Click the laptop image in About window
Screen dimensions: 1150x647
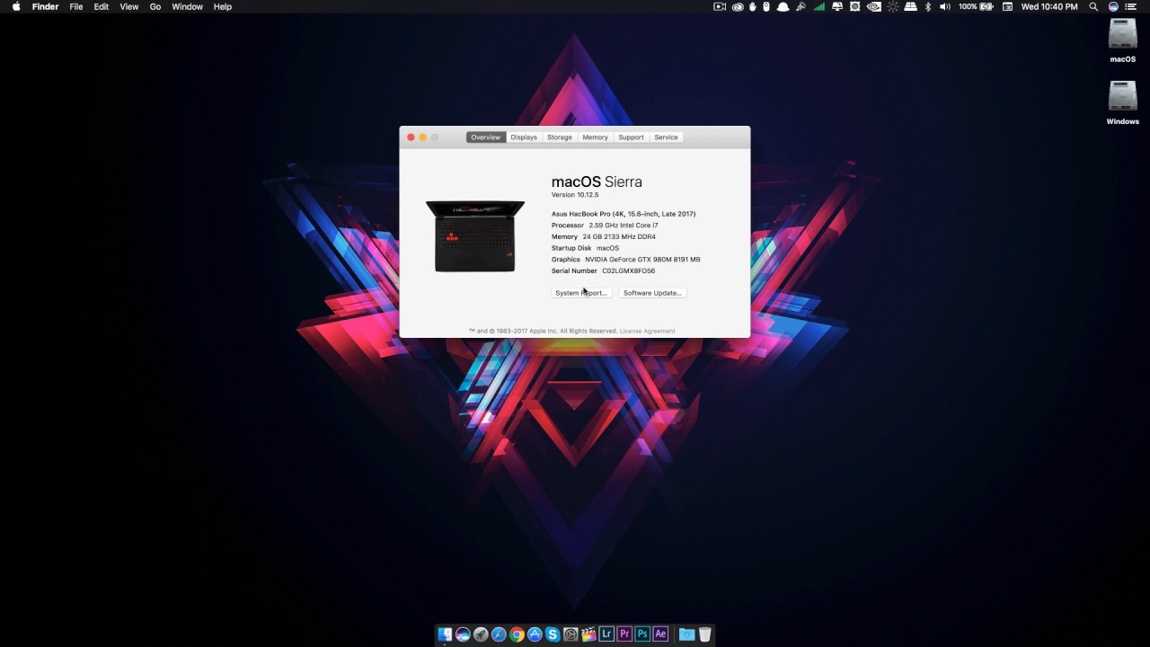click(x=475, y=236)
